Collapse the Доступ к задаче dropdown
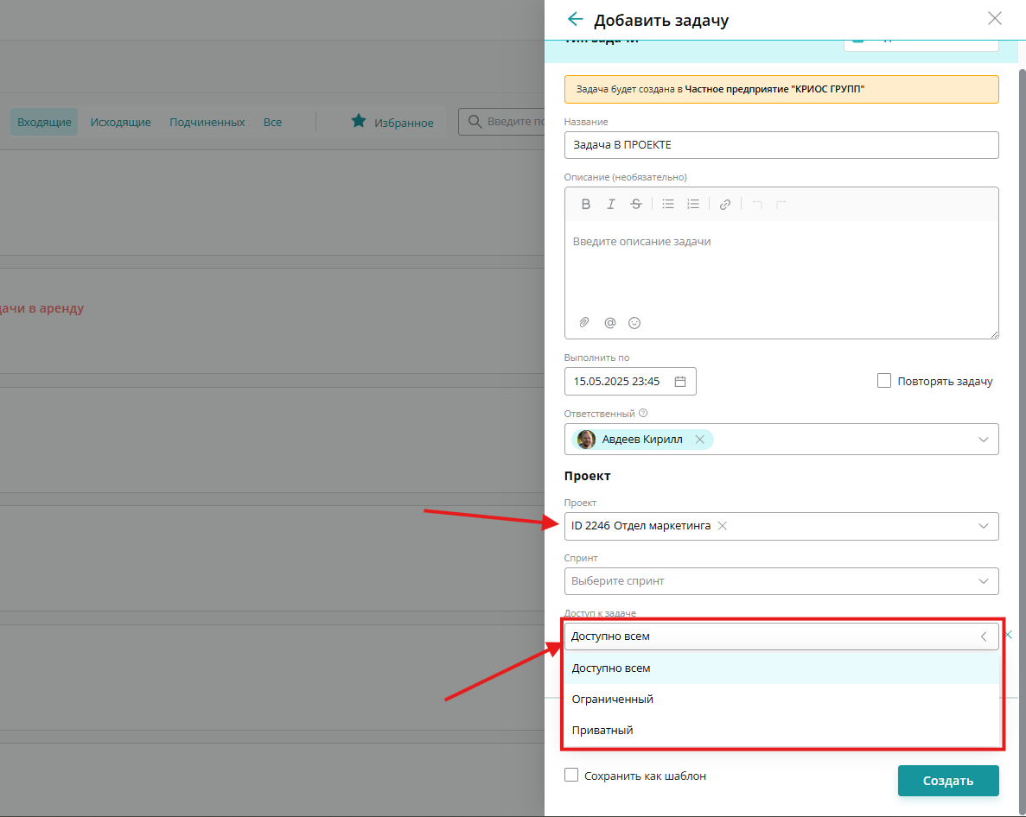The image size is (1026, 817). (x=983, y=636)
